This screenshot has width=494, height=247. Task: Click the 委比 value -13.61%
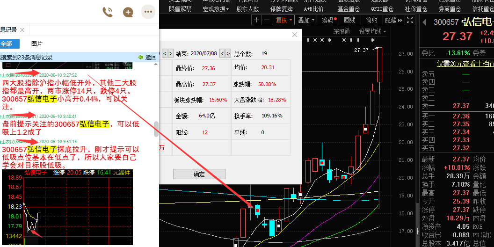pos(458,52)
